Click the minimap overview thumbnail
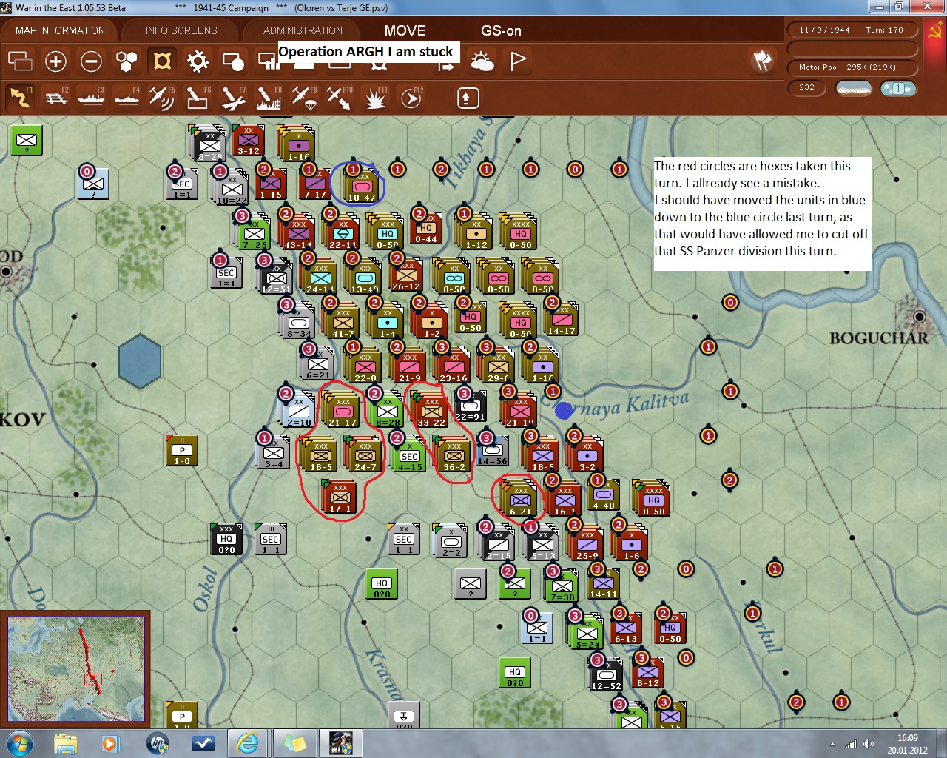The image size is (947, 758). pos(76,669)
